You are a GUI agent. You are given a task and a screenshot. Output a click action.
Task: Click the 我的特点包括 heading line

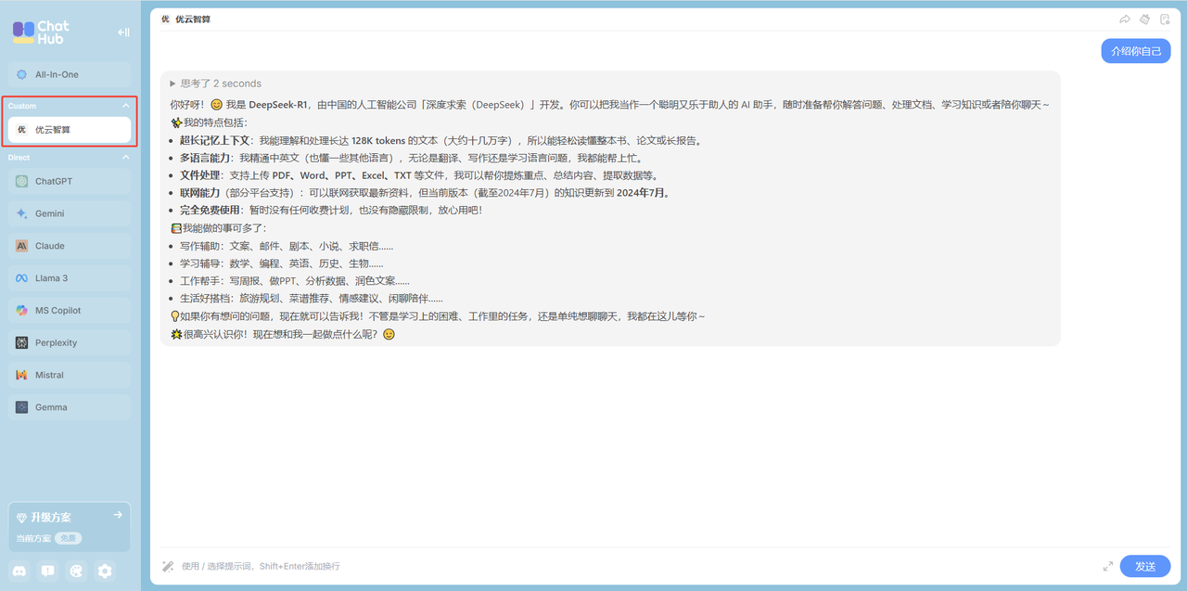[x=210, y=122]
